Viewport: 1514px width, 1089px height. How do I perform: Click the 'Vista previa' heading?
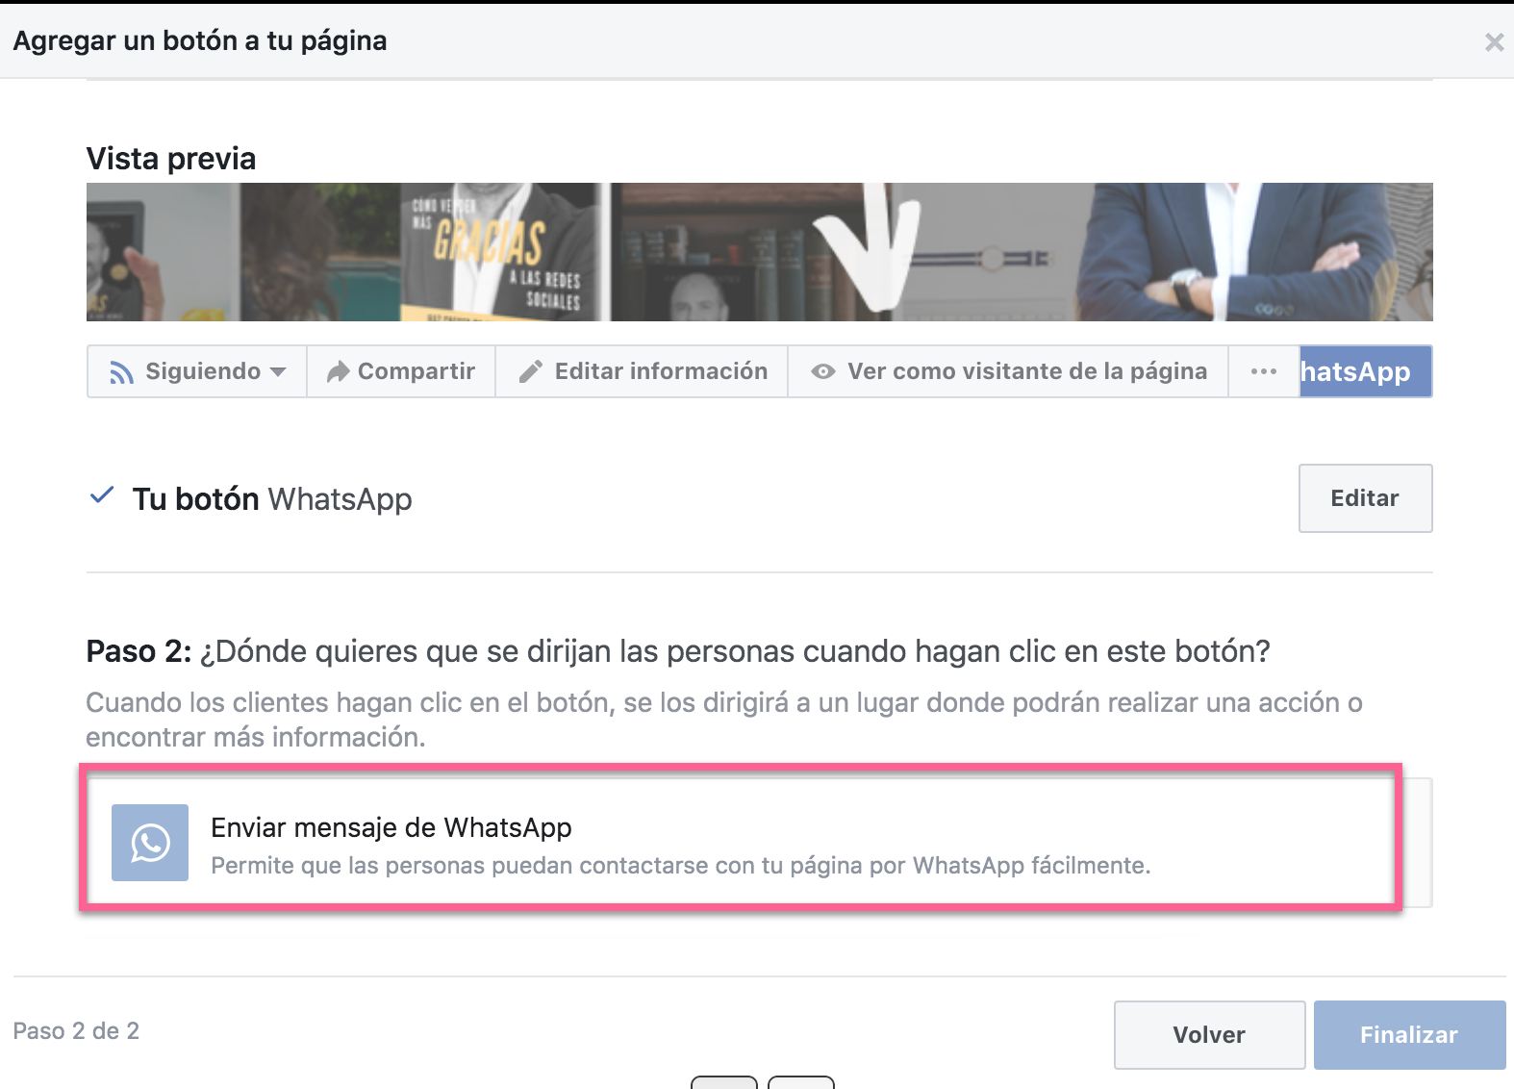pyautogui.click(x=171, y=159)
